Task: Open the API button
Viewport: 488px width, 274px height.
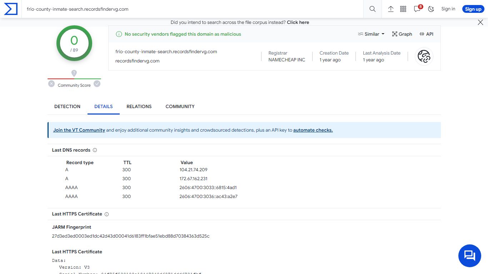Action: (427, 34)
